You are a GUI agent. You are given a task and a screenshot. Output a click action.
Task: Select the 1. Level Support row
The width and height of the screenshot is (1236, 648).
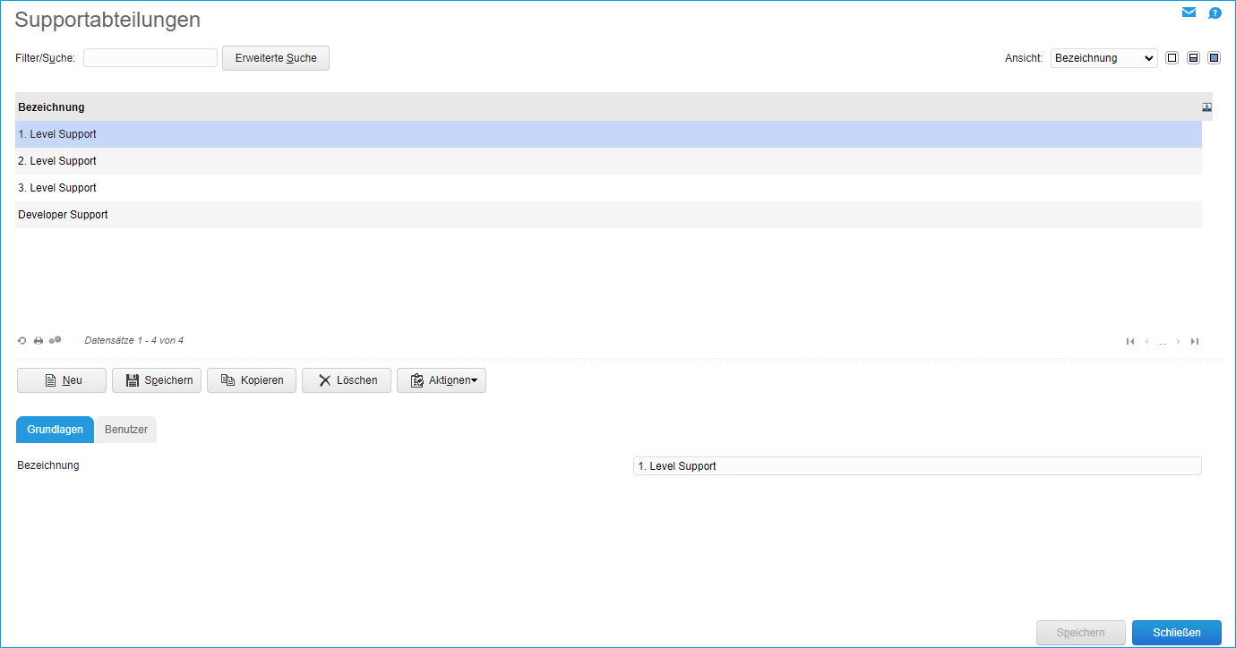tap(608, 134)
